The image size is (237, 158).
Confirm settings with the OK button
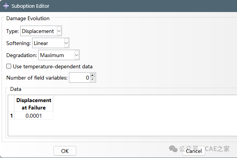tap(65, 151)
